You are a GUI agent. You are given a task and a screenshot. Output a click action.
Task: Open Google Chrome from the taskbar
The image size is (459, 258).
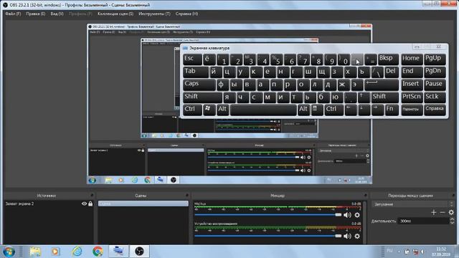pos(98,252)
